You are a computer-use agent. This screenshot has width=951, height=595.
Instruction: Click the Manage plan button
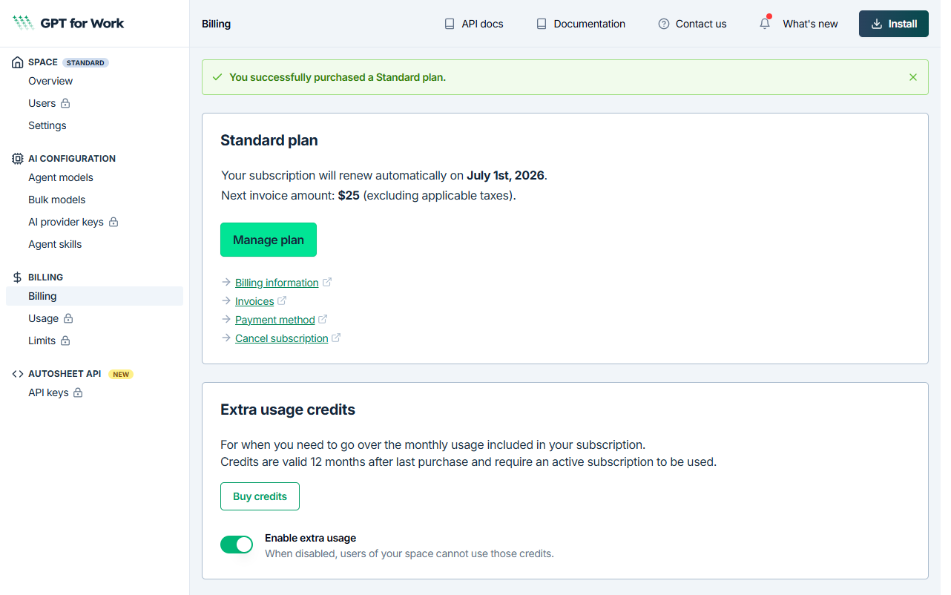pyautogui.click(x=269, y=240)
